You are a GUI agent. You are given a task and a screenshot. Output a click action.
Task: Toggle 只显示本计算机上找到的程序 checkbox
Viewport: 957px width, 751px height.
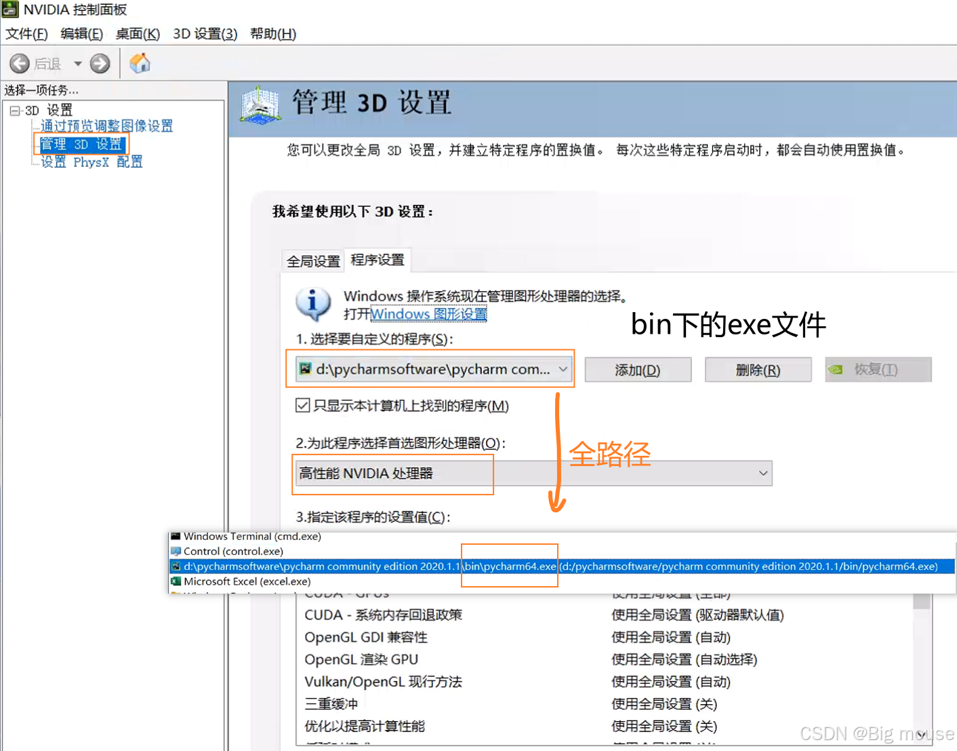coord(303,406)
